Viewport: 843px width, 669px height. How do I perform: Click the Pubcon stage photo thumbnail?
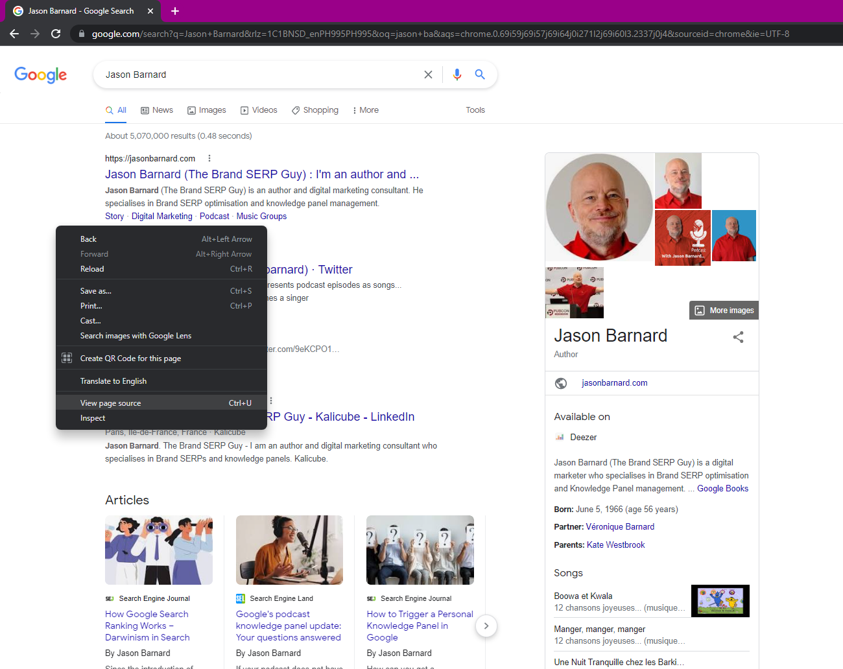tap(575, 292)
